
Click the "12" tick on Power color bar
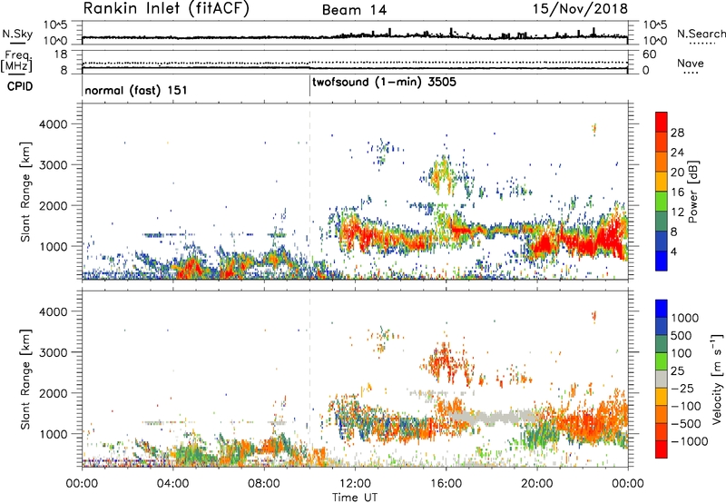(x=677, y=212)
